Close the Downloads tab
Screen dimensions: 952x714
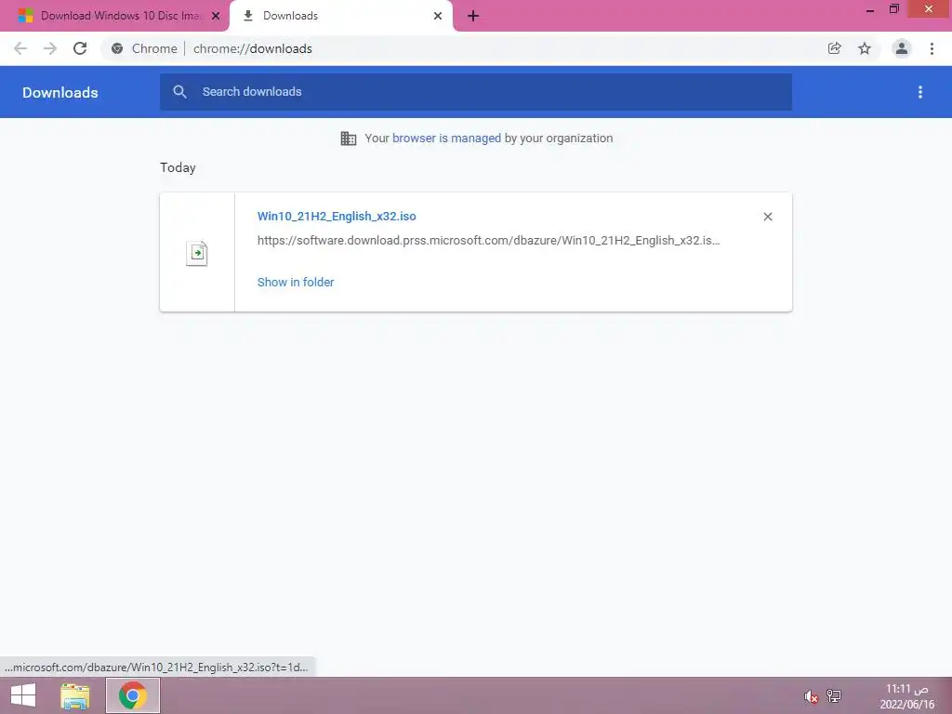pyautogui.click(x=438, y=16)
